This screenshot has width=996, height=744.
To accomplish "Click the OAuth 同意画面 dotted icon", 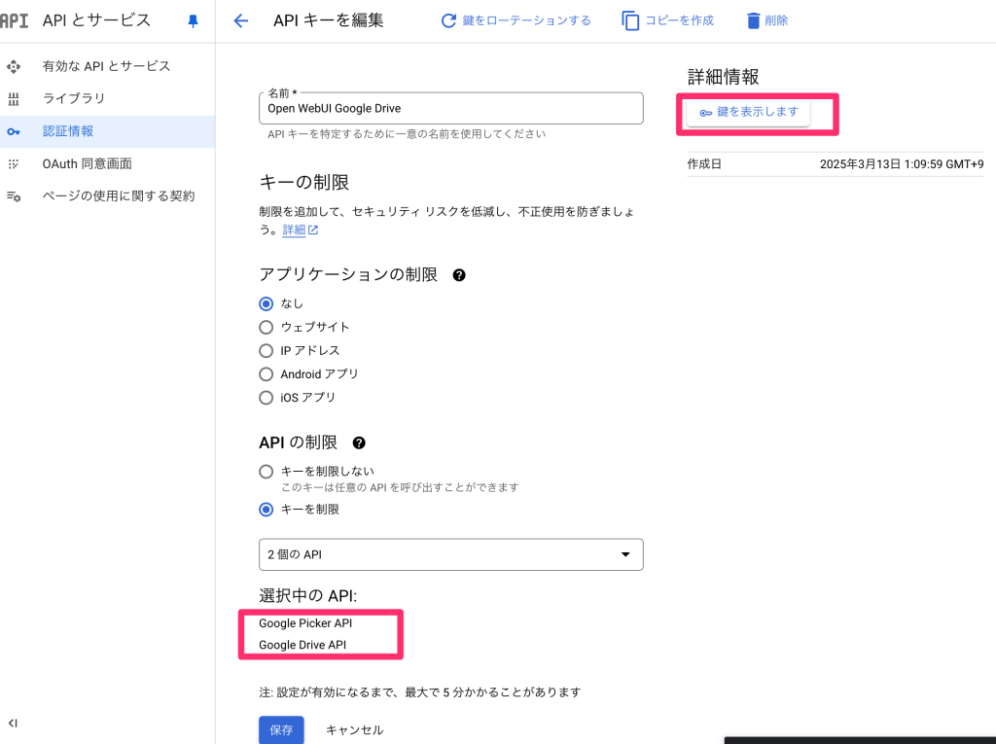I will [14, 164].
